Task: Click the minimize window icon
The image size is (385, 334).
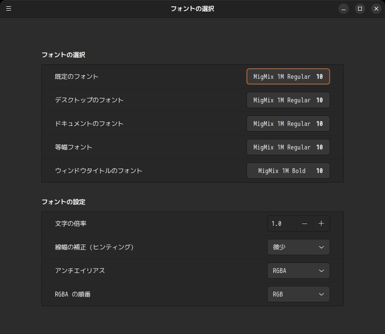Action: point(343,9)
